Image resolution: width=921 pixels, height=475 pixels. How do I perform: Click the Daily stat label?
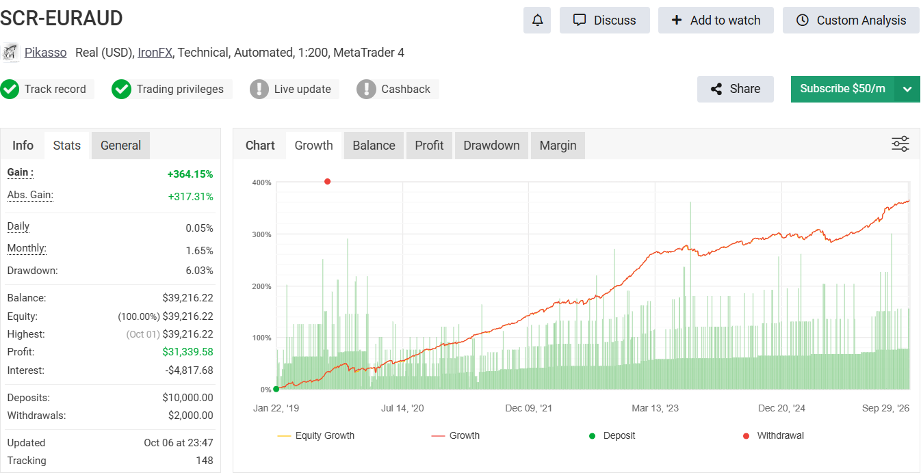click(x=18, y=227)
